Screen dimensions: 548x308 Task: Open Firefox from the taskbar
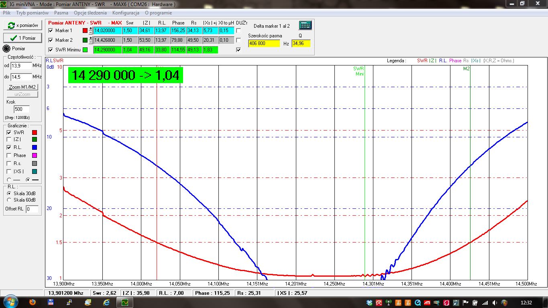[33, 302]
